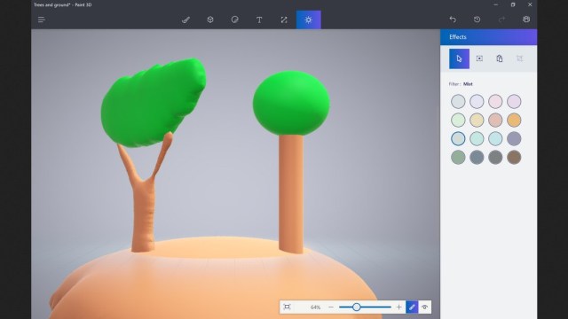The image size is (568, 319).
Task: Undo the last action
Action: (x=453, y=19)
